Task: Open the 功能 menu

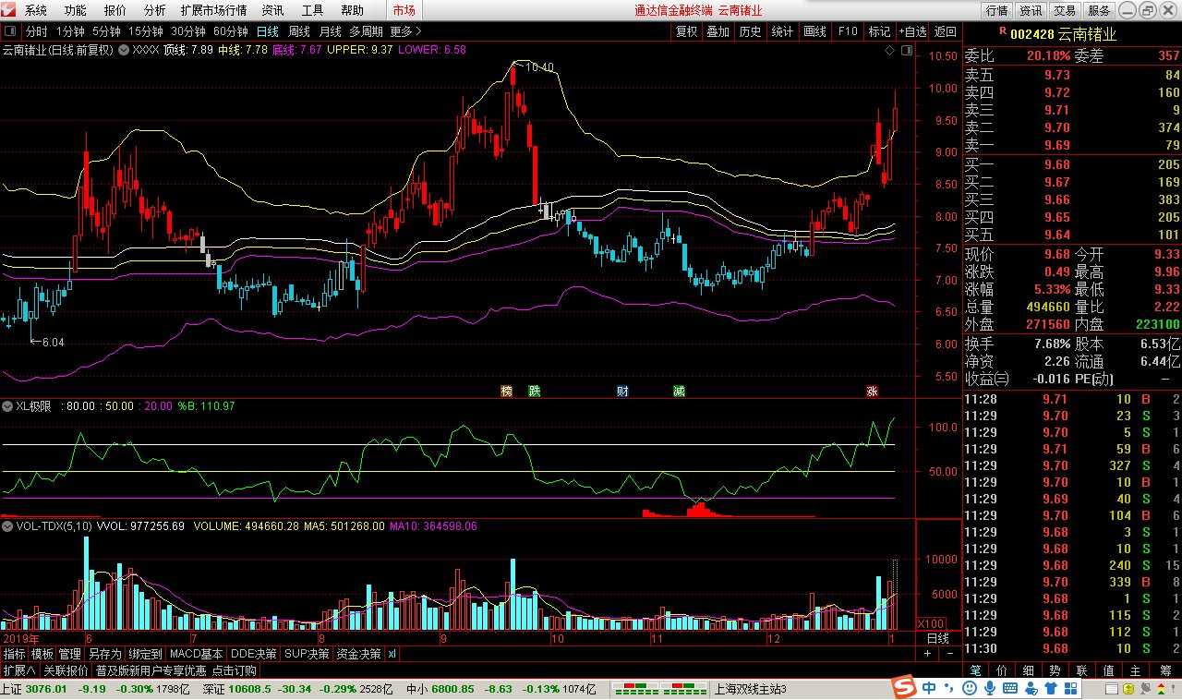Action: coord(76,11)
